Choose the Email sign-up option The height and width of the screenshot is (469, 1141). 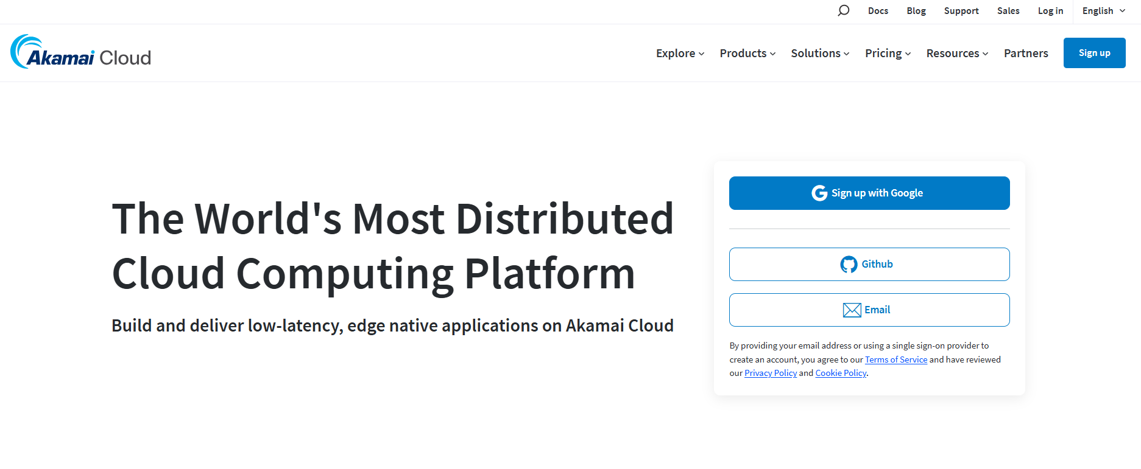tap(869, 310)
